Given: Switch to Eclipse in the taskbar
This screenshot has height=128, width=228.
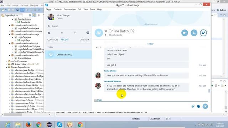Looking at the screenshot, I should point(49,125).
